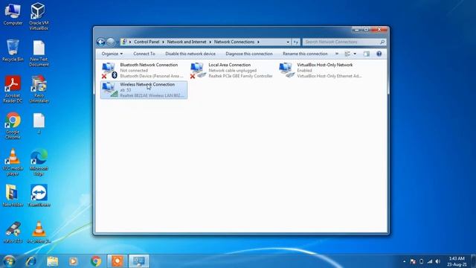Open the Recycle Bin
The height and width of the screenshot is (268, 476).
[13, 51]
